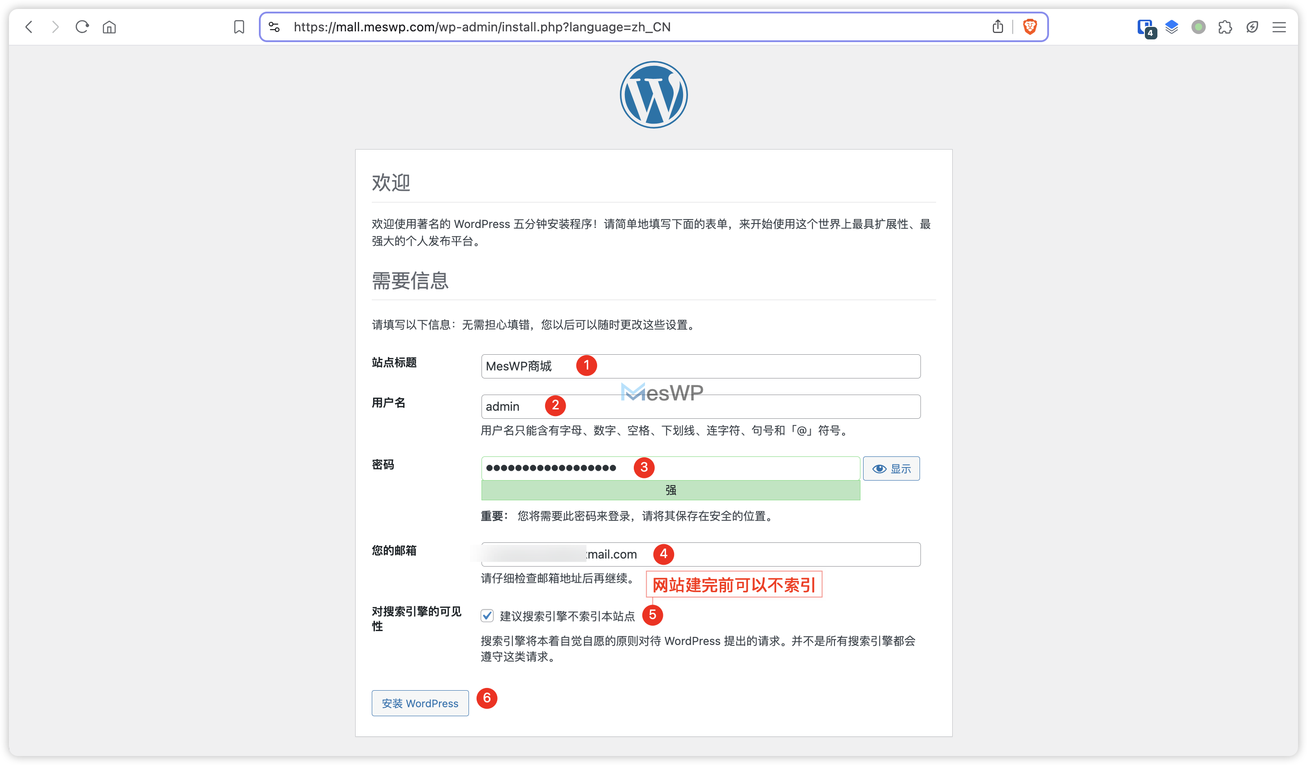Click the 对搜索引擎的可见性 label
The height and width of the screenshot is (765, 1307).
417,619
